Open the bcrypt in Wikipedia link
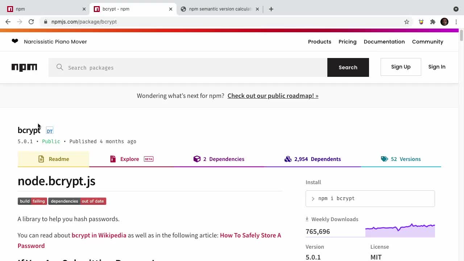 99,235
